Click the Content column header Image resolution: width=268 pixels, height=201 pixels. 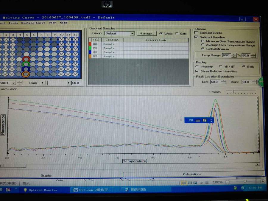[x=112, y=40]
